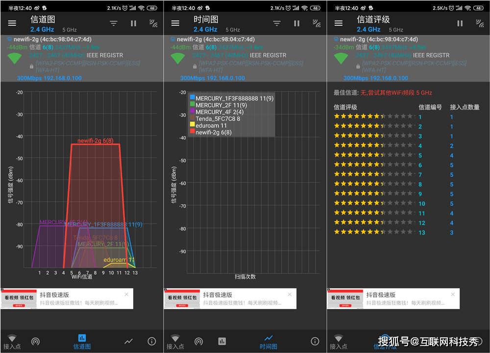Toggle 5 GHz band on 信道评级 screen
Screen dimensions: 490x353
click(396, 30)
